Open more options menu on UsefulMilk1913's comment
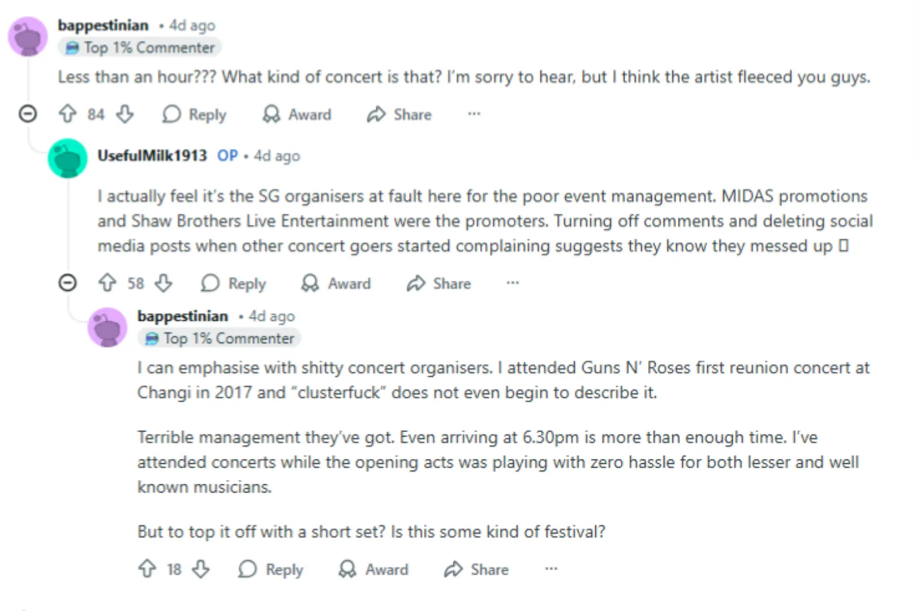Screen dimensions: 916x611 (513, 283)
